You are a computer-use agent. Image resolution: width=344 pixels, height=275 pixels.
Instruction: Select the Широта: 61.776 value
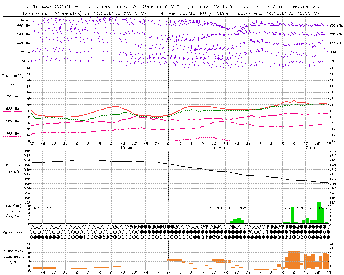[261, 6]
